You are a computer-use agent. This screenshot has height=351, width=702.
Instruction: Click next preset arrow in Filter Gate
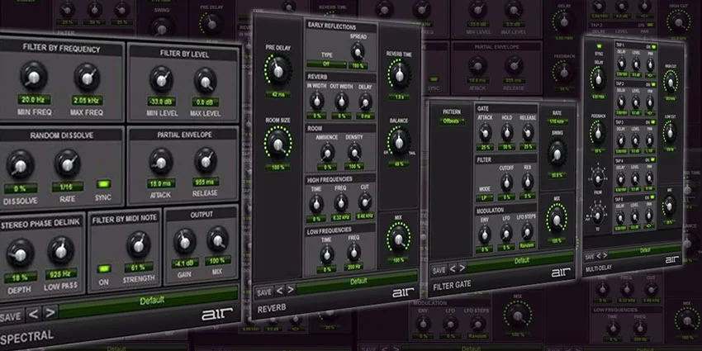click(x=462, y=268)
